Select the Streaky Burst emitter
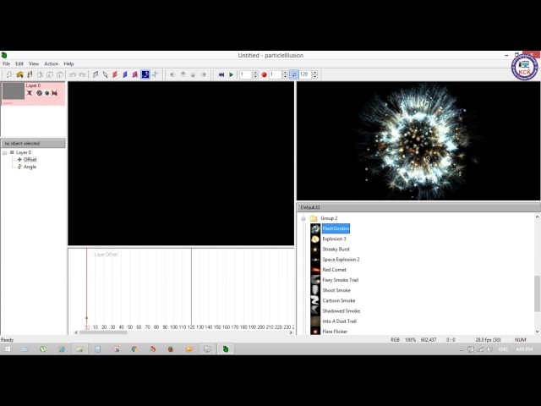The width and height of the screenshot is (541, 406). point(336,250)
